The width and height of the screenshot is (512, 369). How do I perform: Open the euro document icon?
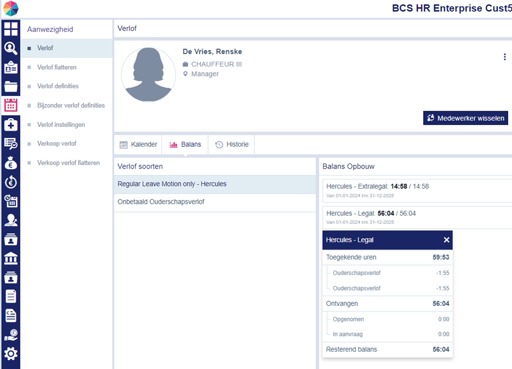[11, 316]
